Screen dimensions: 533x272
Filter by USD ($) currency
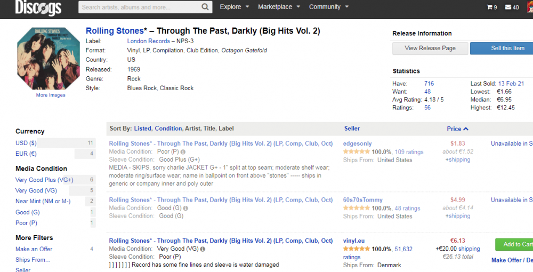coord(26,143)
